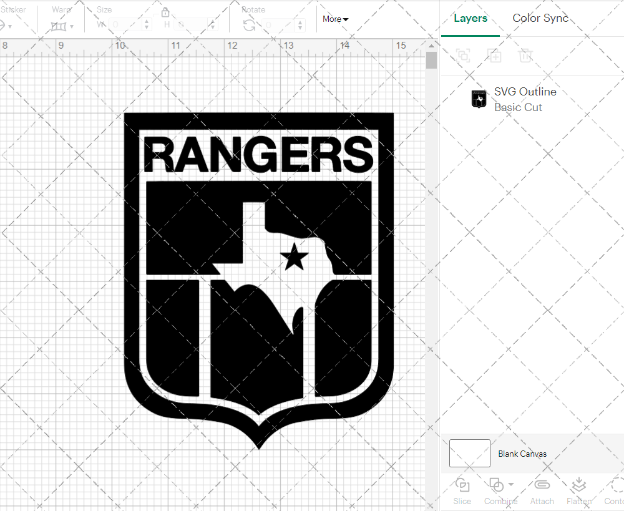
Task: Open the Warp dropdown
Action: pyautogui.click(x=62, y=26)
